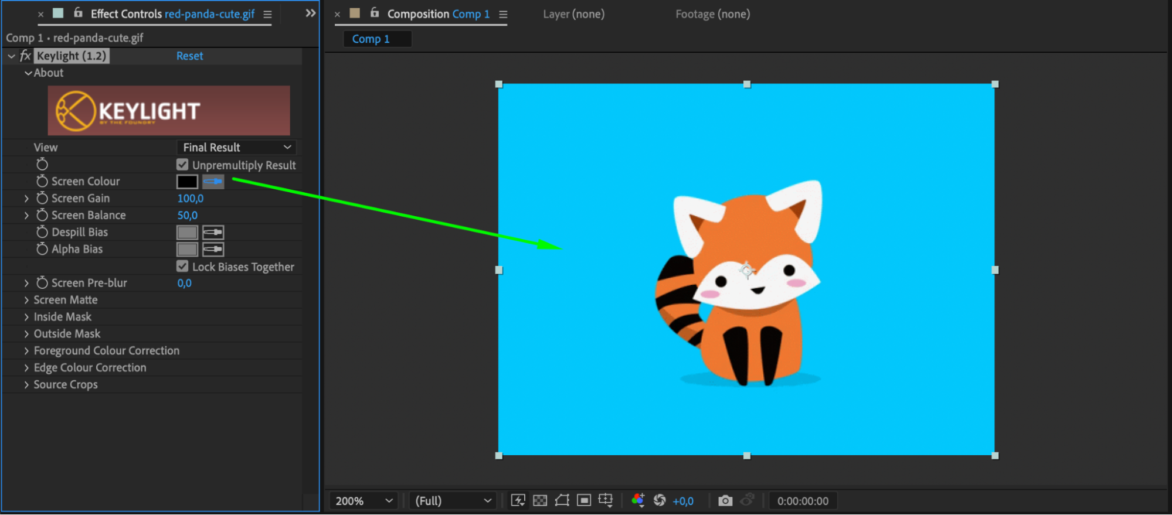This screenshot has height=515, width=1172.
Task: Click the Despill Bias eyedropper
Action: tap(213, 233)
